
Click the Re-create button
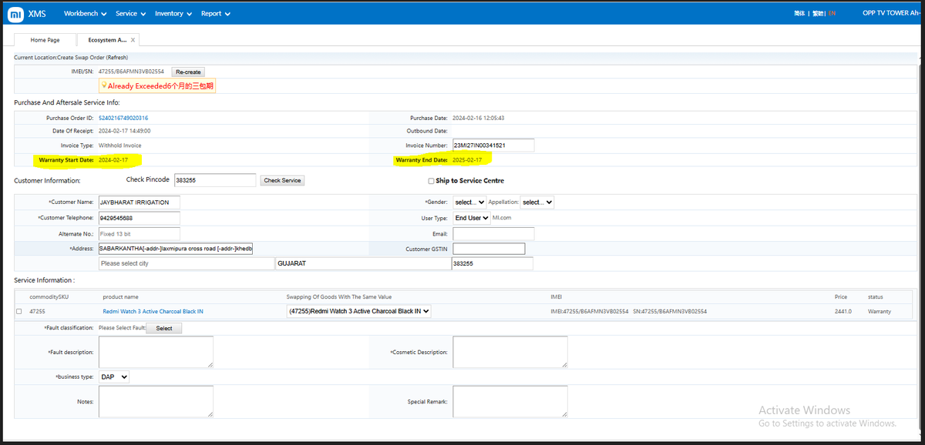188,72
